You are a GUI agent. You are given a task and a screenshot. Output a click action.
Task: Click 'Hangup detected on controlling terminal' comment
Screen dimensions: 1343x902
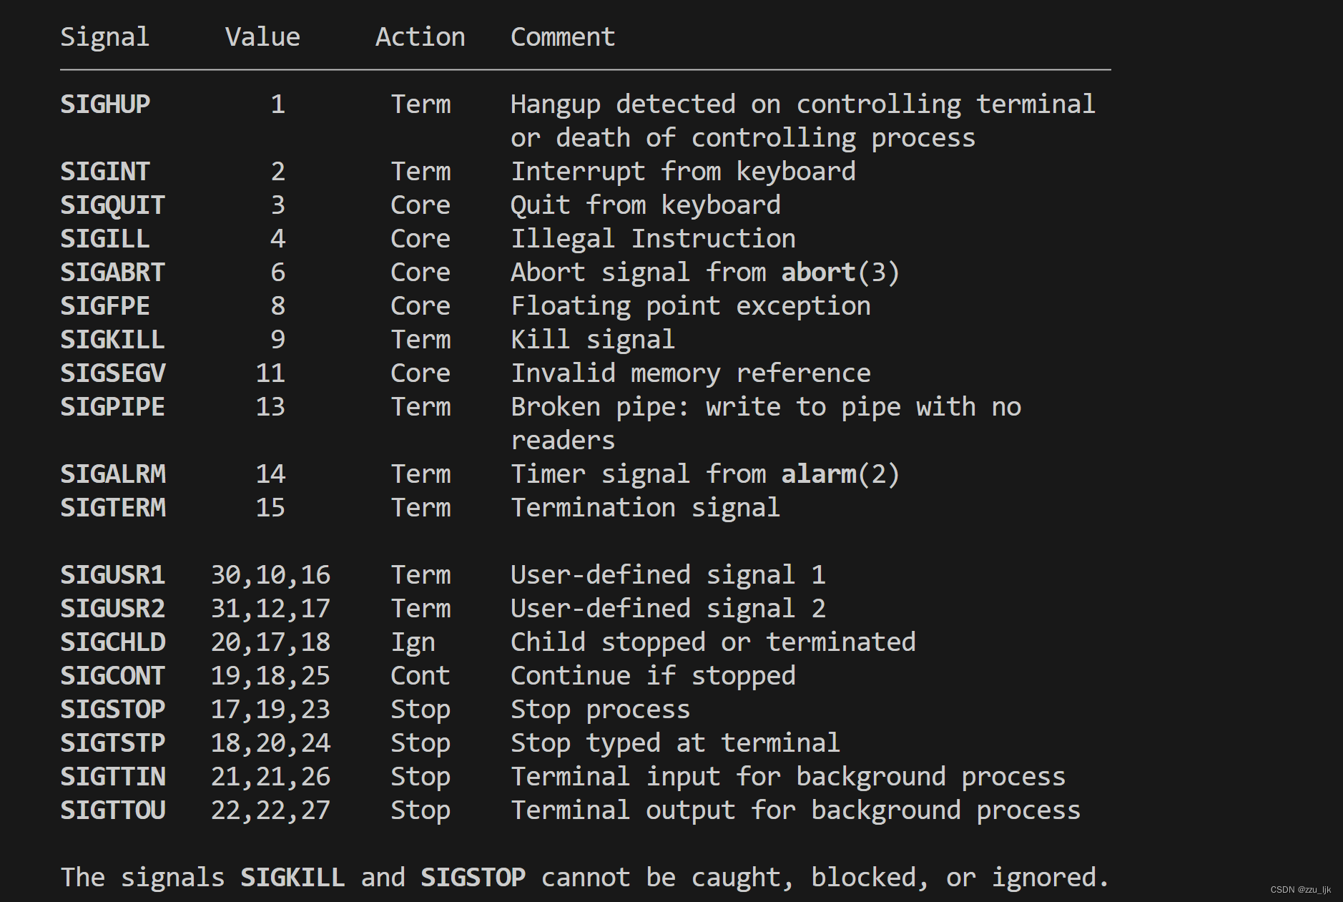802,104
